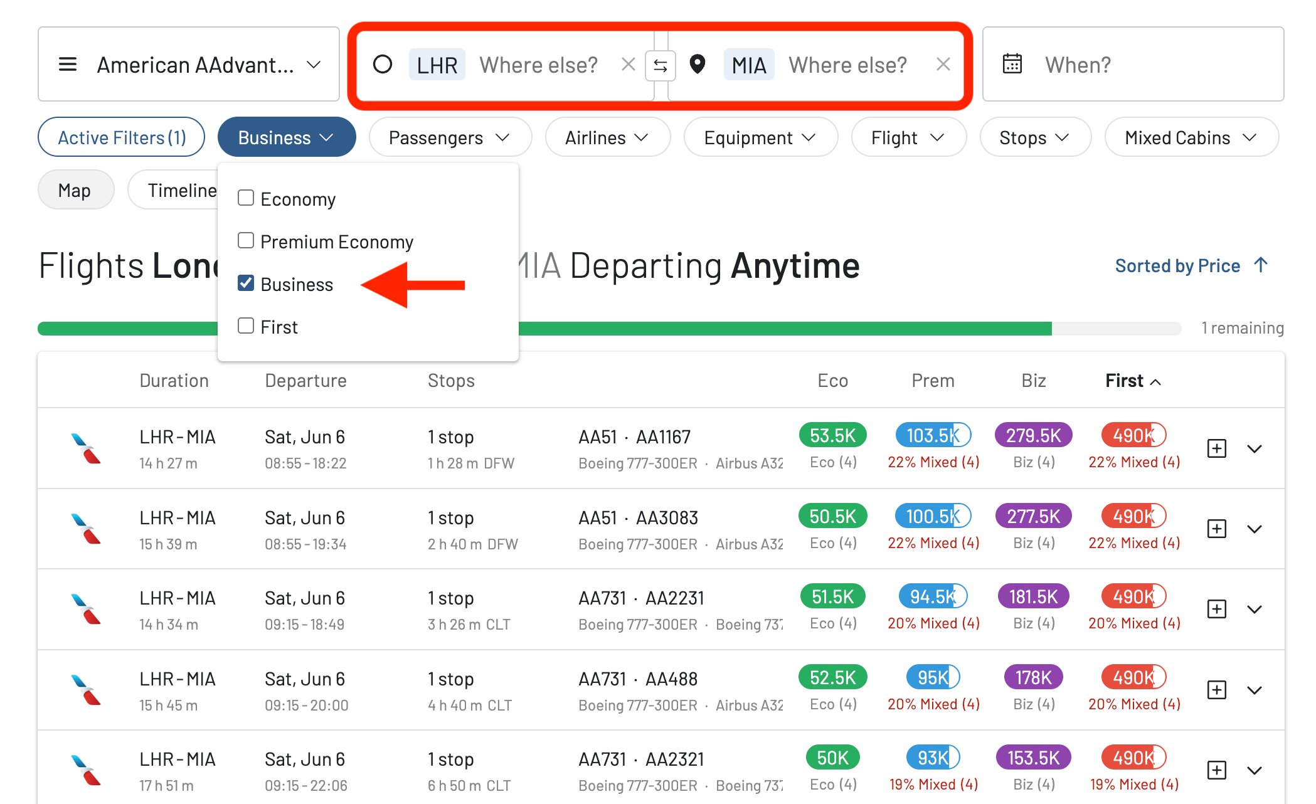The width and height of the screenshot is (1316, 804).
Task: Click the Active Filters (1) button
Action: (x=121, y=137)
